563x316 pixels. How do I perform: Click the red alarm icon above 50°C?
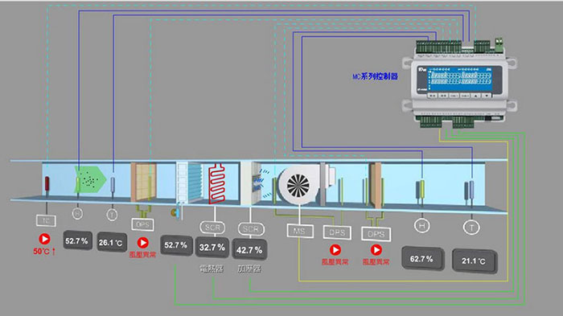(44, 239)
